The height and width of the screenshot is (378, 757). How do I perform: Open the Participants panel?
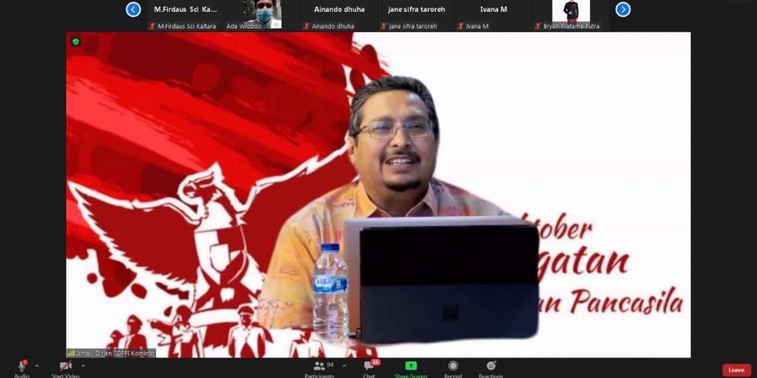click(x=319, y=368)
